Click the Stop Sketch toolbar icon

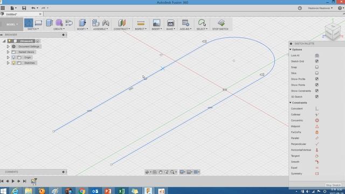point(221,23)
